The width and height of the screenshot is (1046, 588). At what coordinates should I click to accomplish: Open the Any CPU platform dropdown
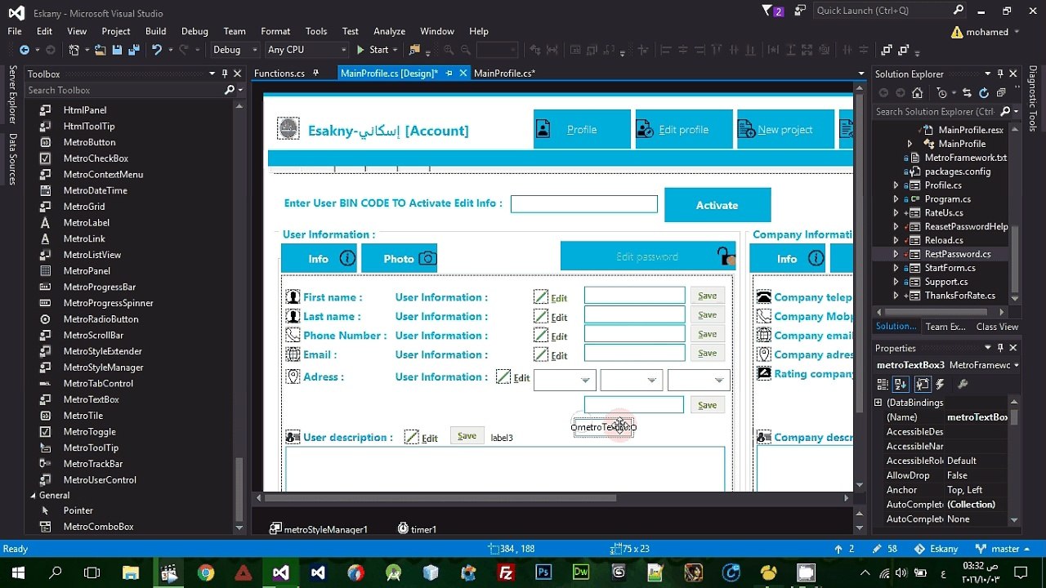click(306, 50)
